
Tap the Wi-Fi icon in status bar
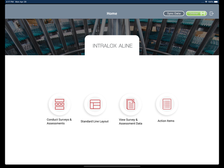point(206,2)
